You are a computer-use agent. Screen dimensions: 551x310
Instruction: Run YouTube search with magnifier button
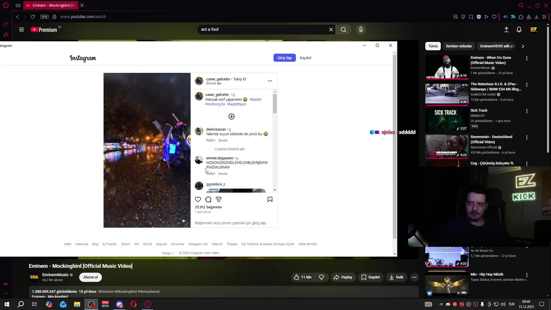(344, 30)
